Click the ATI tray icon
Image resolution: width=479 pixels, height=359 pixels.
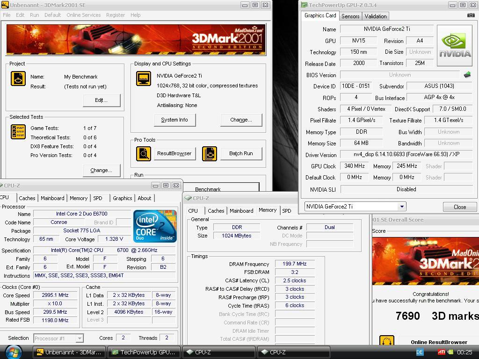442,352
